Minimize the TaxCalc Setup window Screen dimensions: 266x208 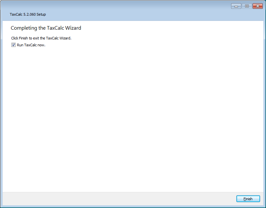coord(236,6)
